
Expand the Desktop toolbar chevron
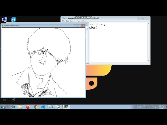click(144, 106)
